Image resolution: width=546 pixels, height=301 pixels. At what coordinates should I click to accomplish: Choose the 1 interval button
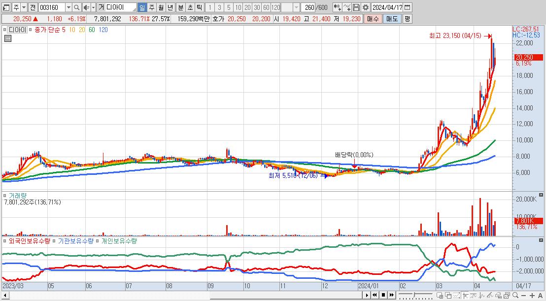tap(210, 7)
